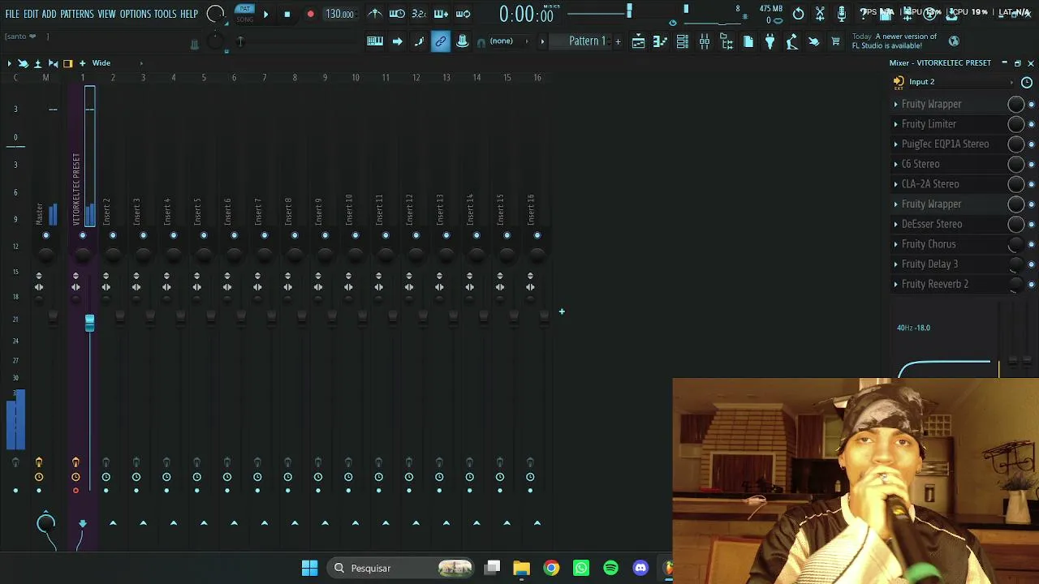Click the VITORKELTEC PRESET volume fader
1039x584 pixels.
coord(89,323)
